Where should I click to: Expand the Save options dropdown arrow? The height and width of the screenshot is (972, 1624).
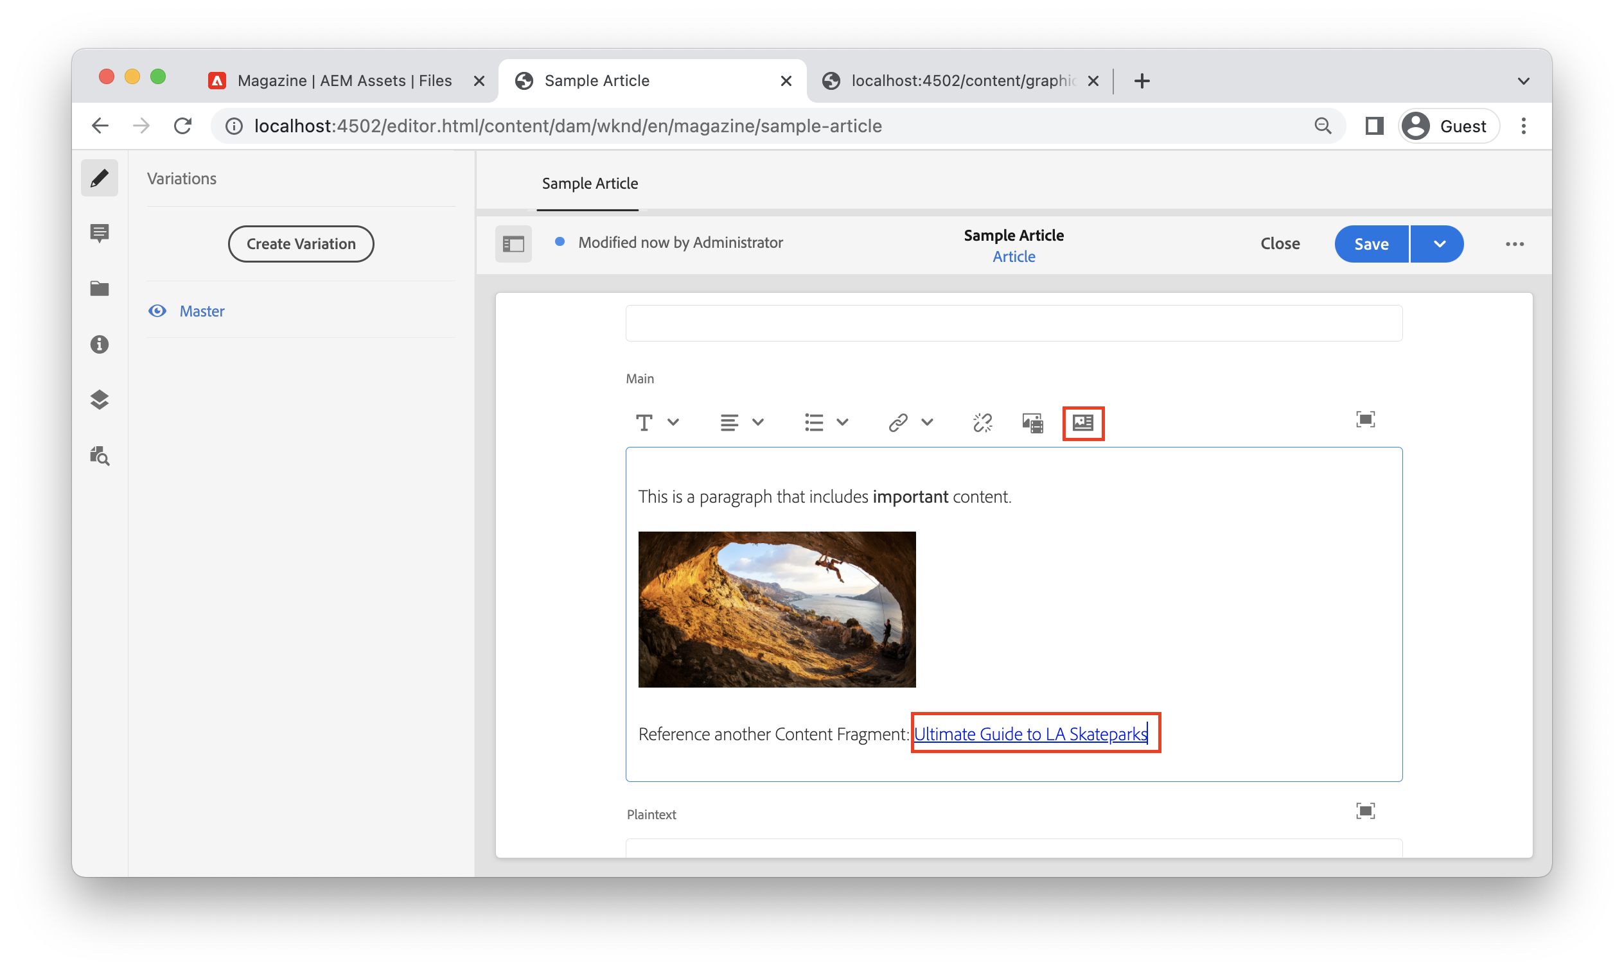pos(1438,244)
